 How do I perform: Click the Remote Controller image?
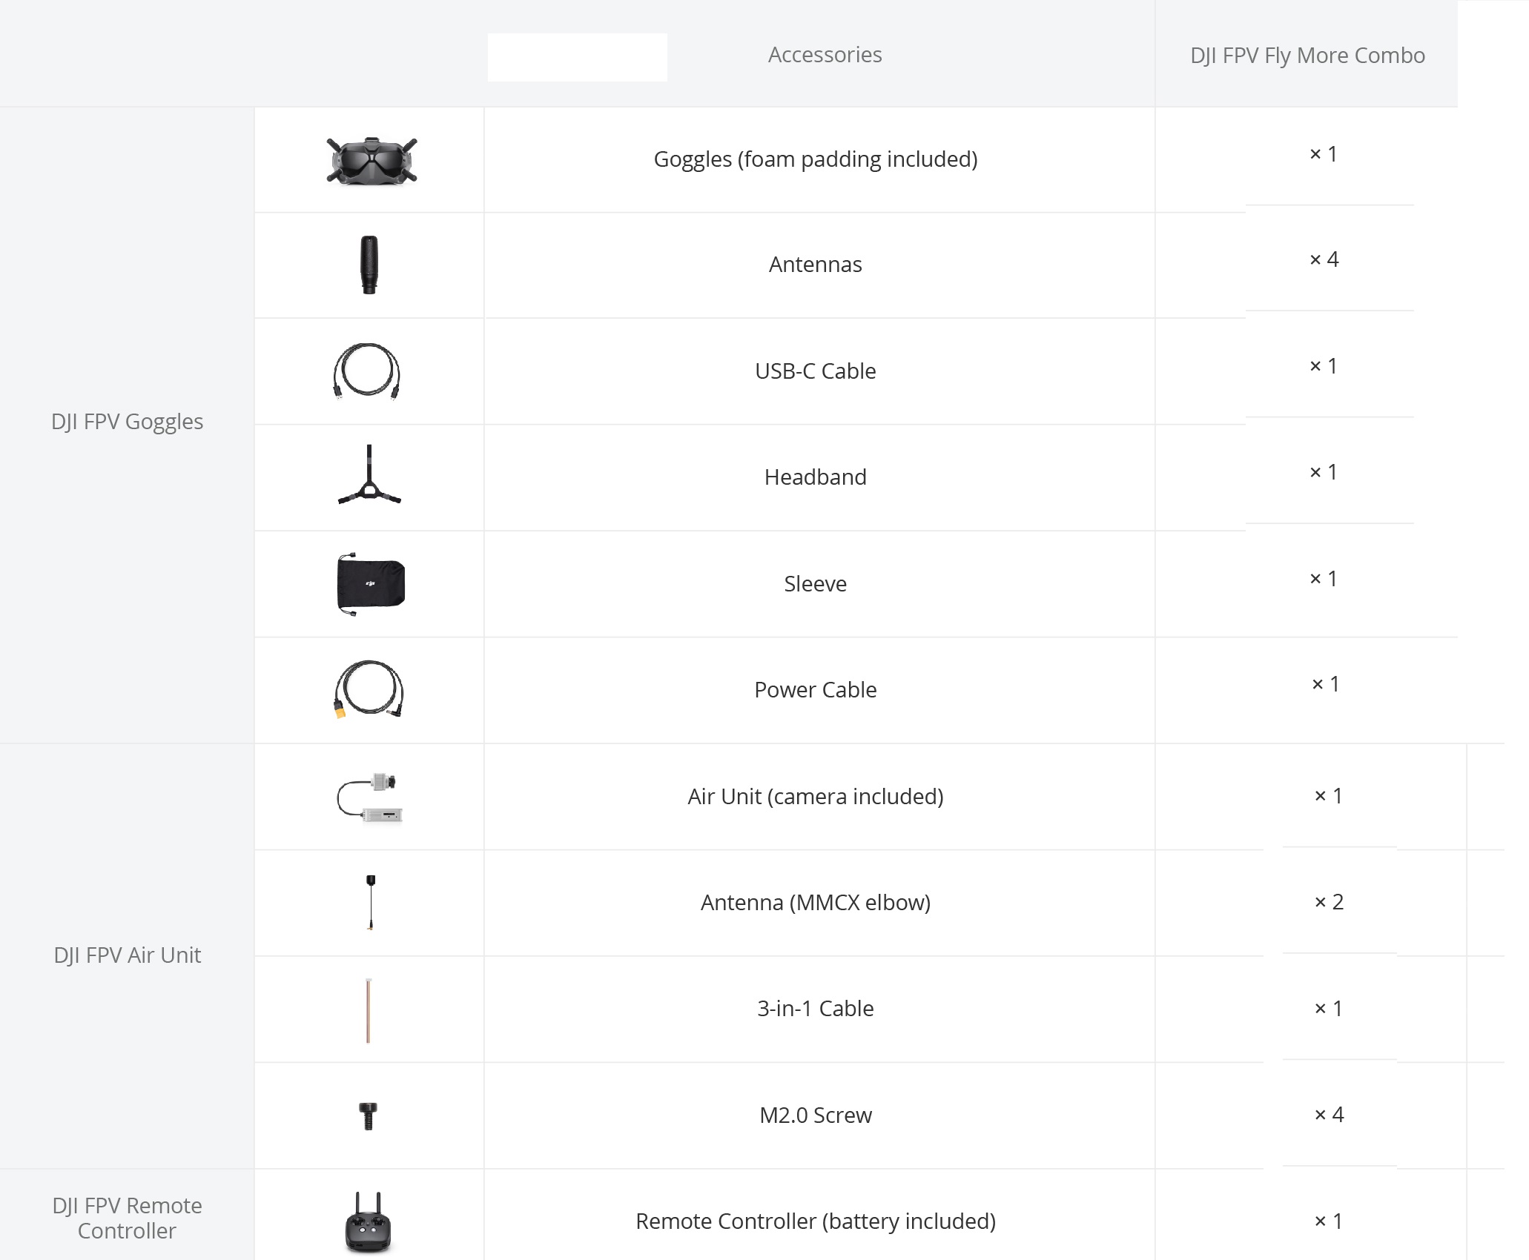pyautogui.click(x=369, y=1223)
